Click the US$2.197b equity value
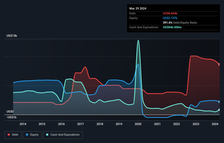The width and height of the screenshot is (224, 143). pyautogui.click(x=170, y=18)
